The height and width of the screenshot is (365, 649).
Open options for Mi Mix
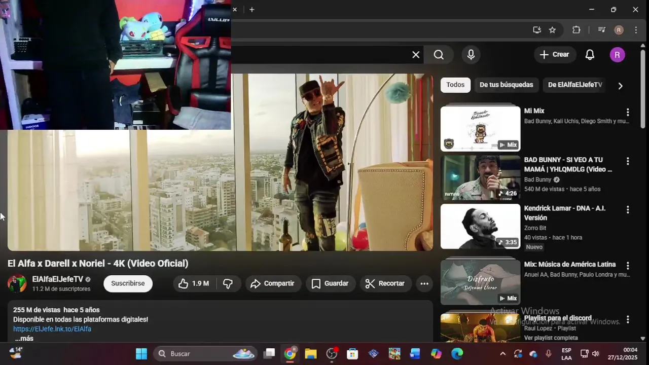[628, 112]
